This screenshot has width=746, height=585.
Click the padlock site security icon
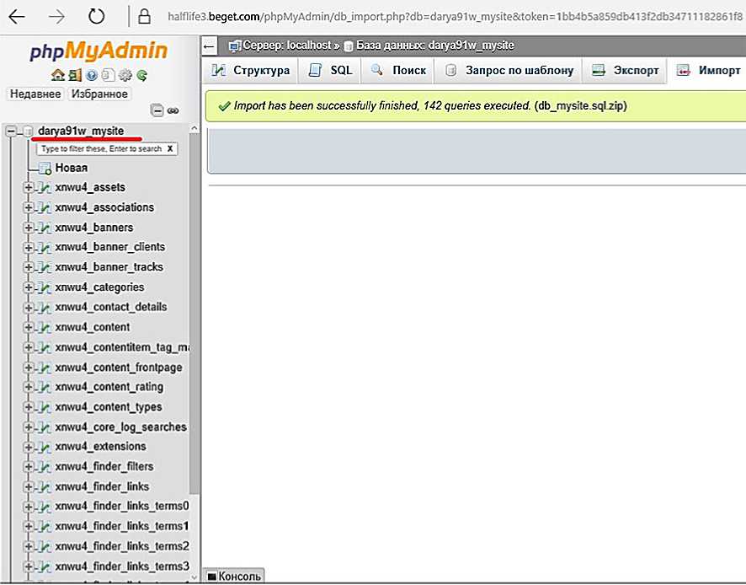[x=144, y=17]
